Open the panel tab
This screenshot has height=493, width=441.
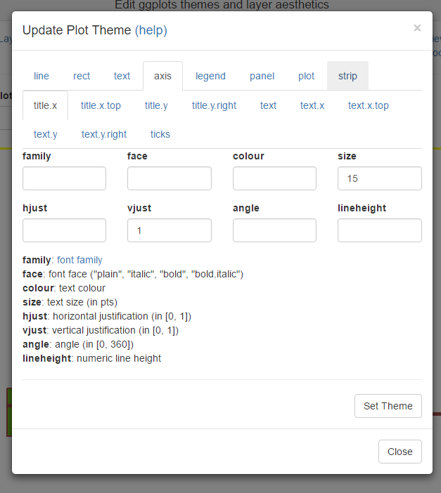click(x=262, y=76)
